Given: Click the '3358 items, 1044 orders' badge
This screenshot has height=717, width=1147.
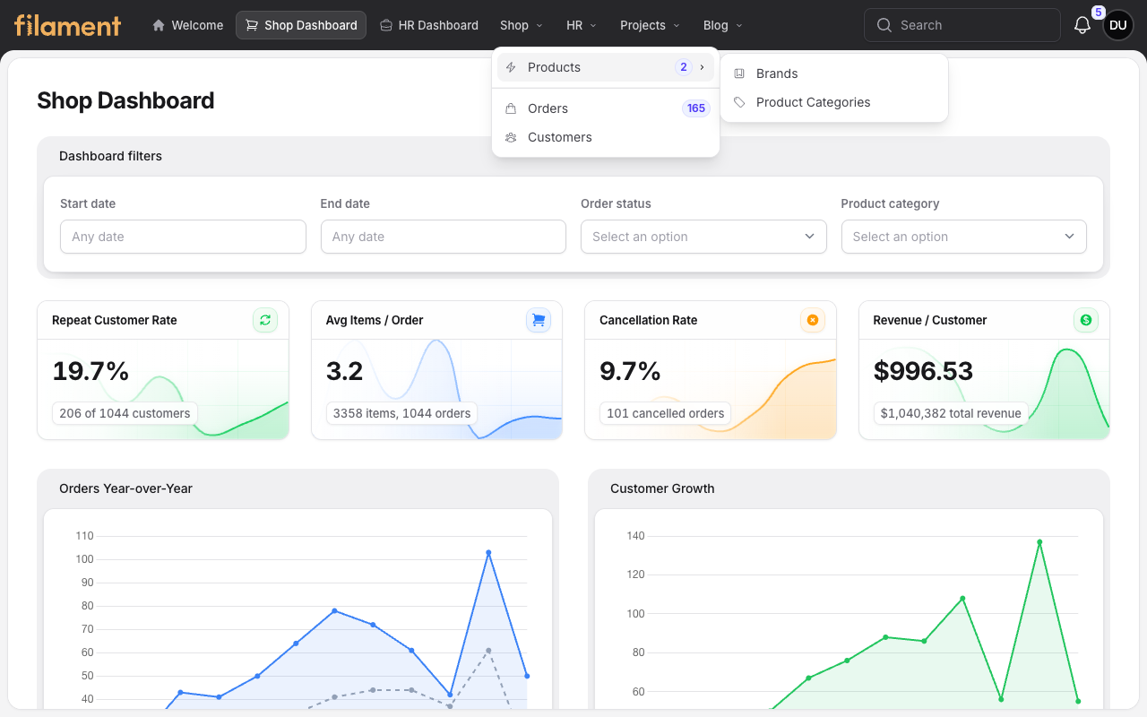Looking at the screenshot, I should point(401,413).
